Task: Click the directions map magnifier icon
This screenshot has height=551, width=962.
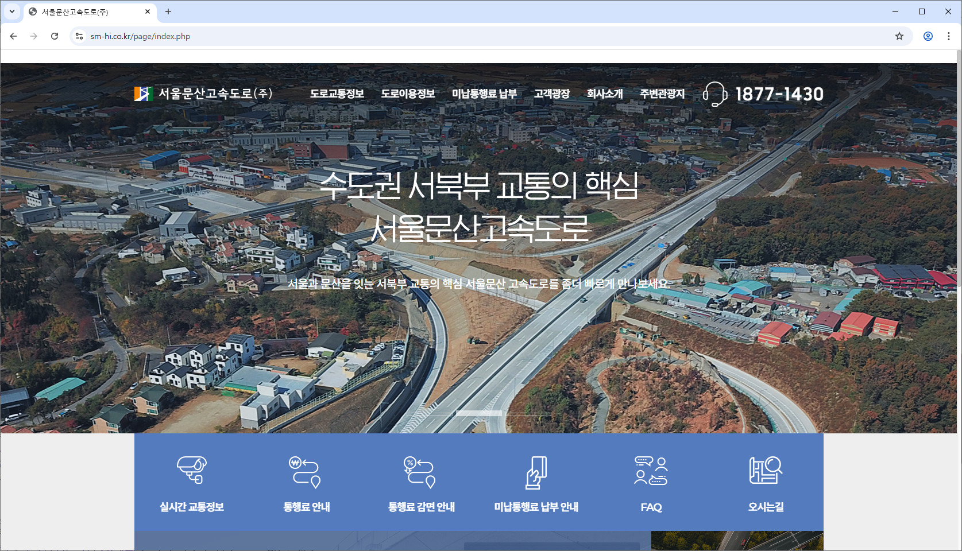Action: [766, 470]
